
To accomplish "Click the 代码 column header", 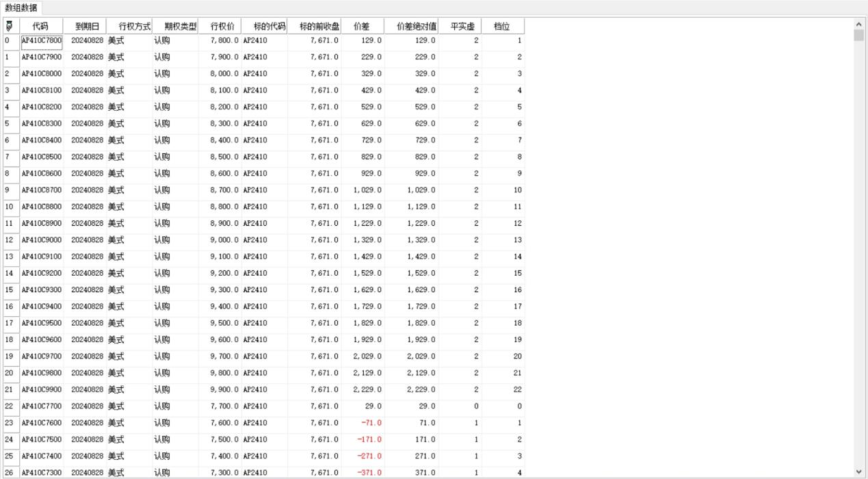I will pos(41,26).
